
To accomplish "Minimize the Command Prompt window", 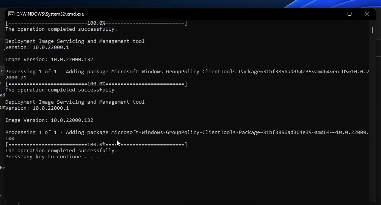I will point(332,14).
